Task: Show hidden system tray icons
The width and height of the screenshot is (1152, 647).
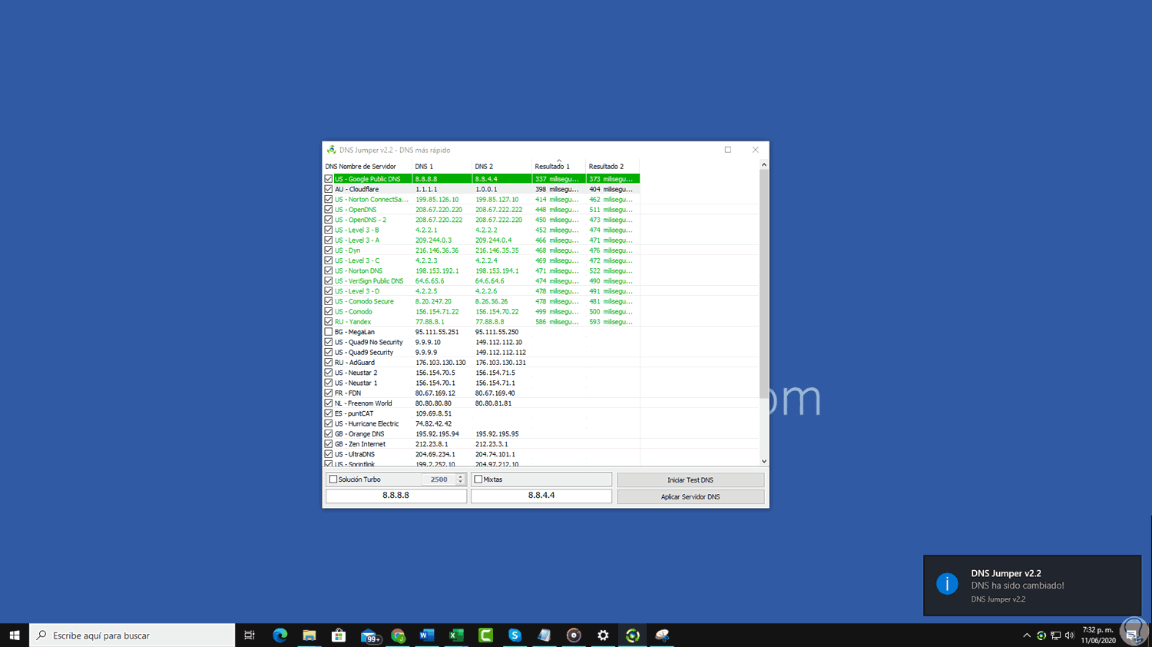Action: pyautogui.click(x=1027, y=635)
